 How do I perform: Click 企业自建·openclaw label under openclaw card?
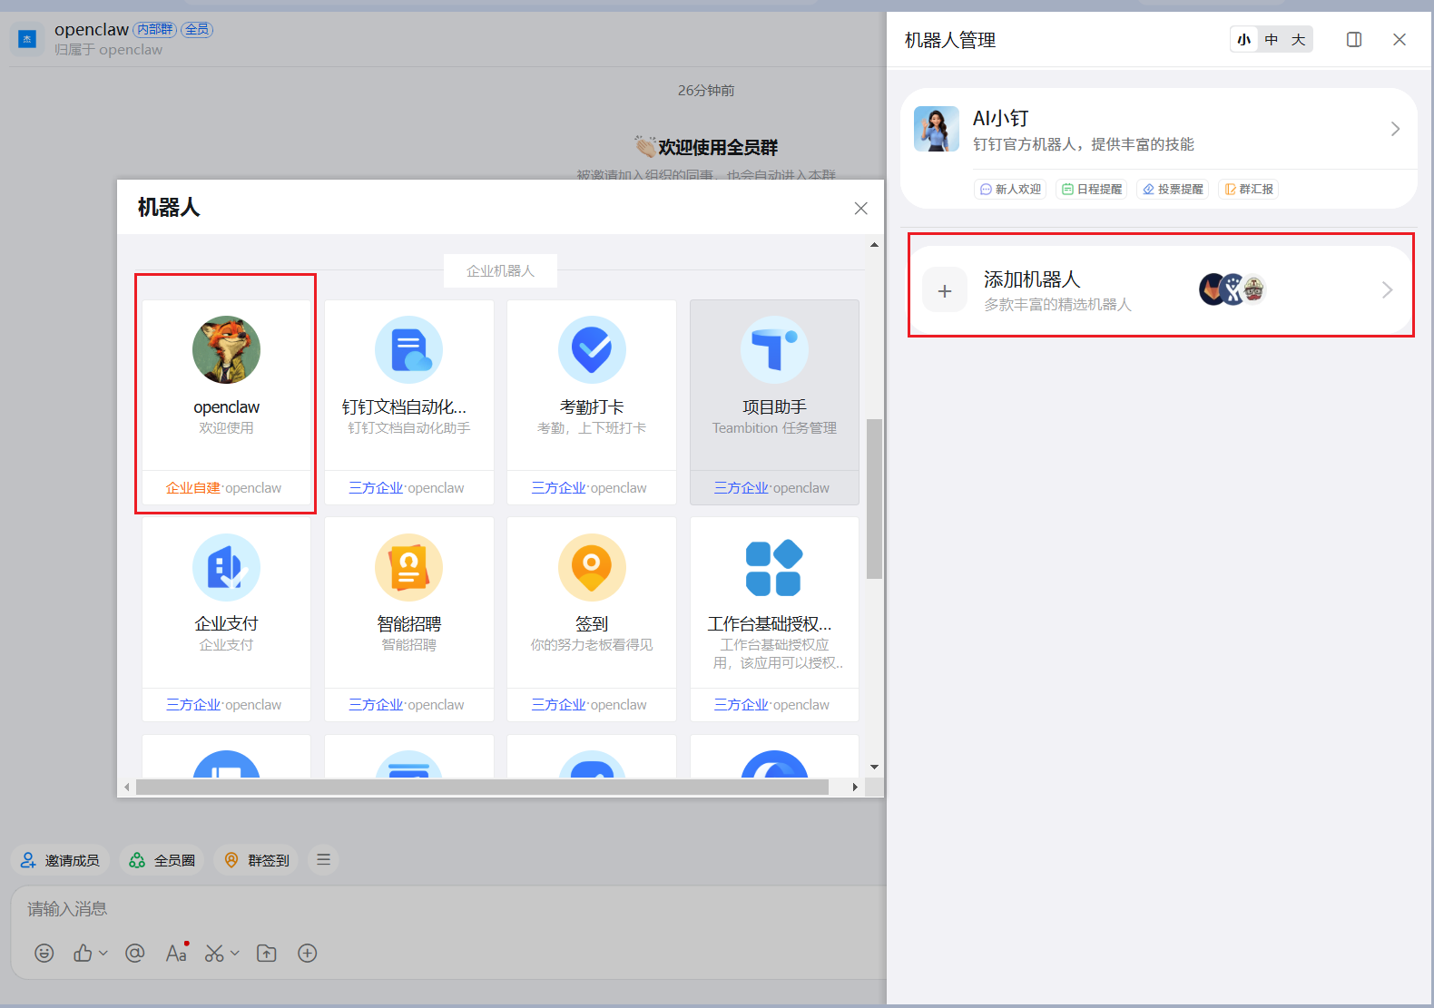tap(224, 488)
